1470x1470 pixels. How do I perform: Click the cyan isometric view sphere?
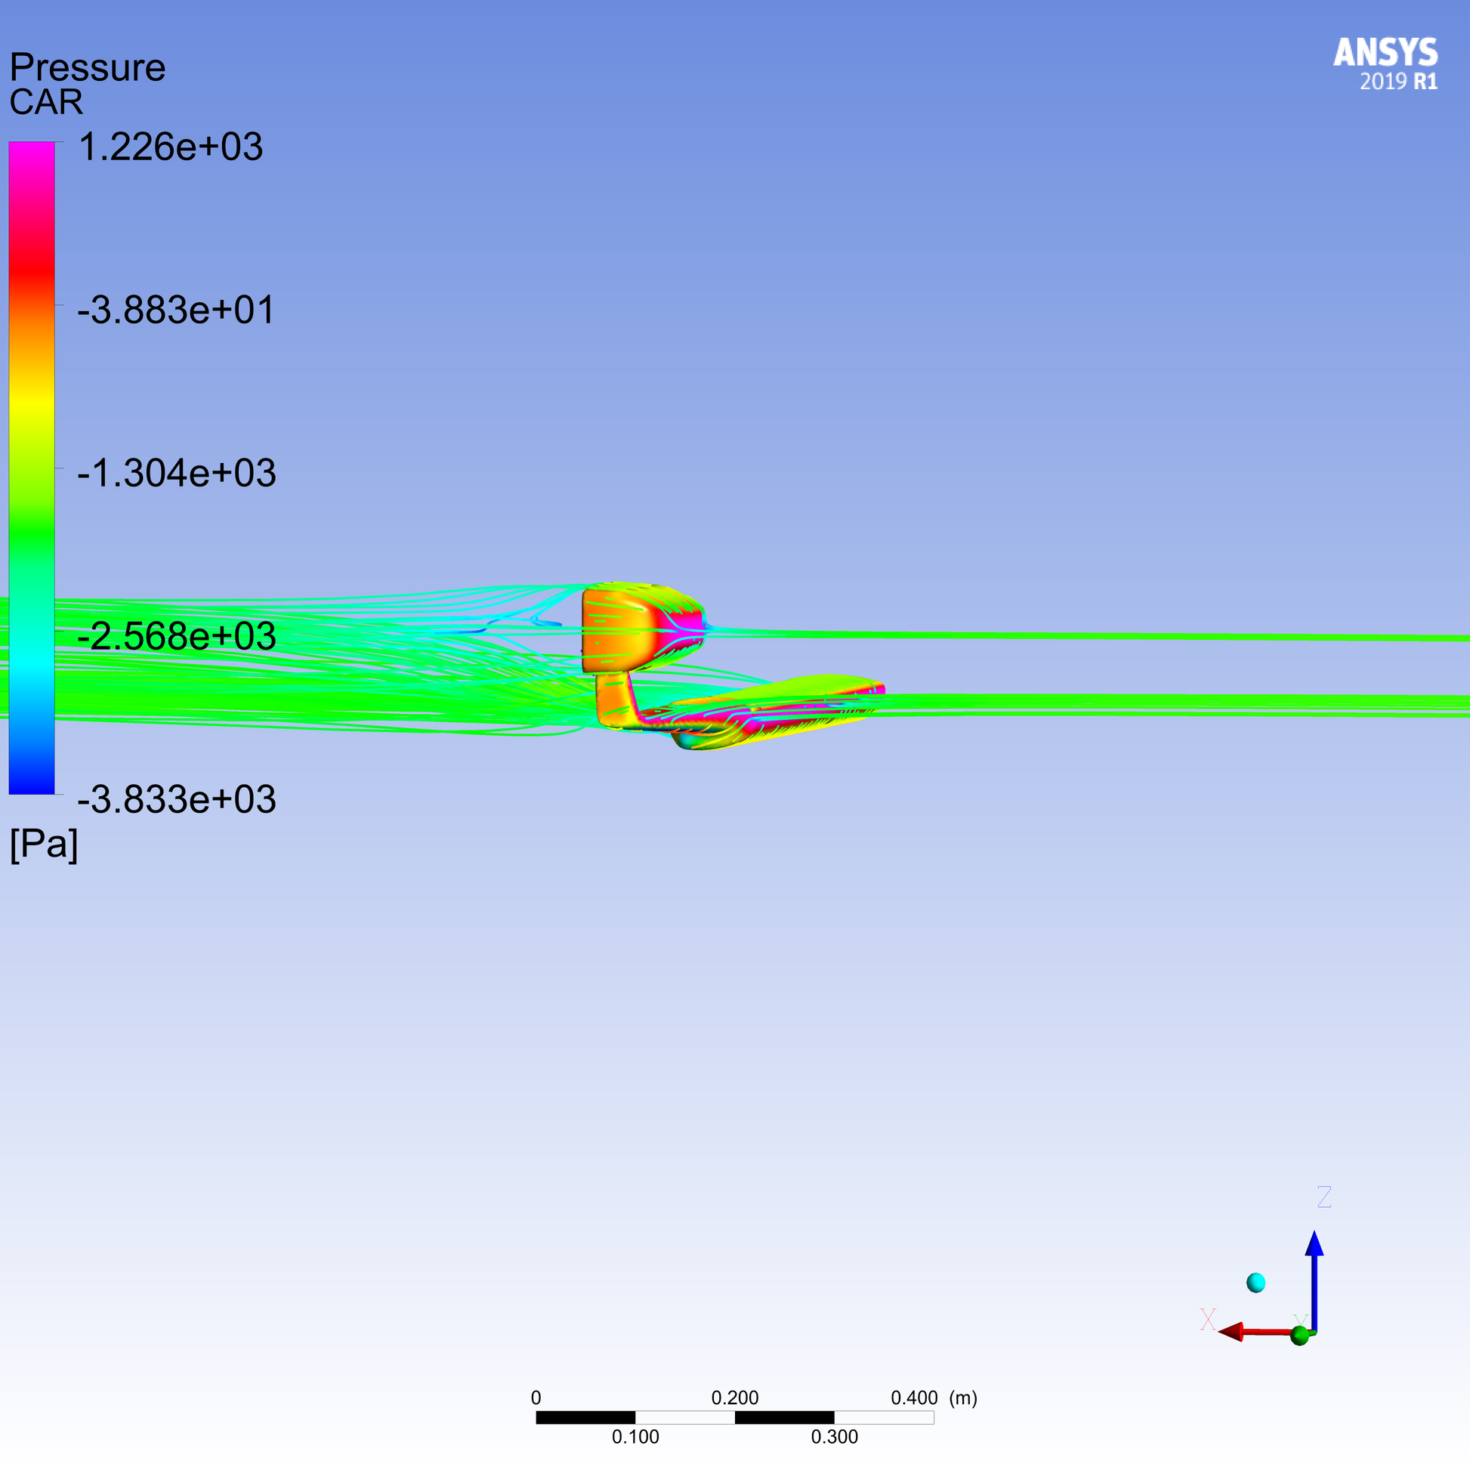point(1256,1283)
